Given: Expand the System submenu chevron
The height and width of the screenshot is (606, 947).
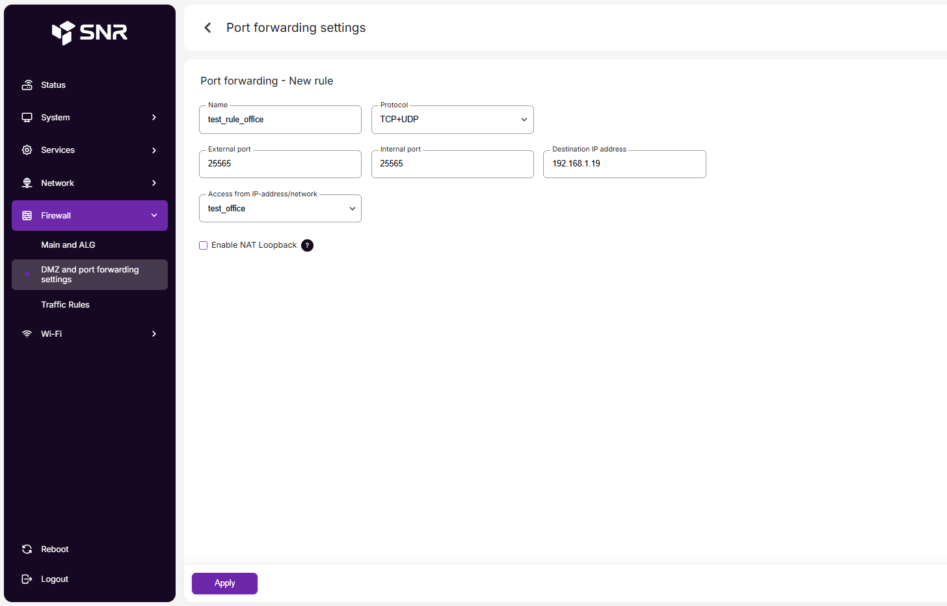Looking at the screenshot, I should click(154, 118).
